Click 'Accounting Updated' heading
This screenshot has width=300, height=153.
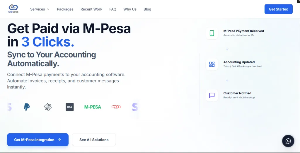coord(239,62)
